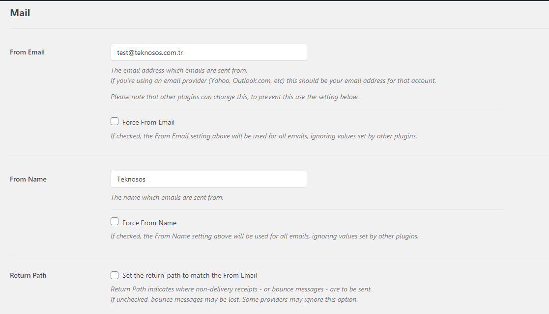Click "The email address which emails are sent from" text
Viewport: 549px width, 314px height.
(179, 70)
